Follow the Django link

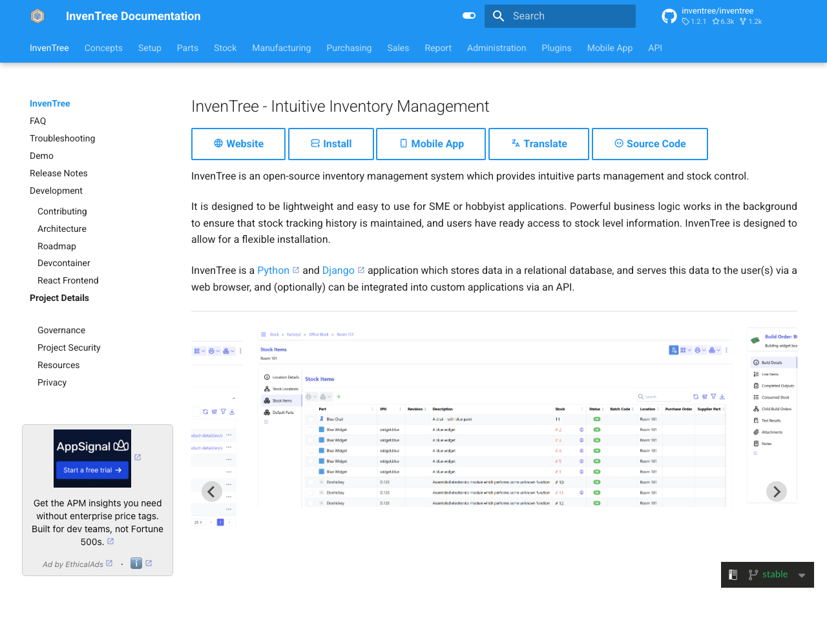click(338, 270)
